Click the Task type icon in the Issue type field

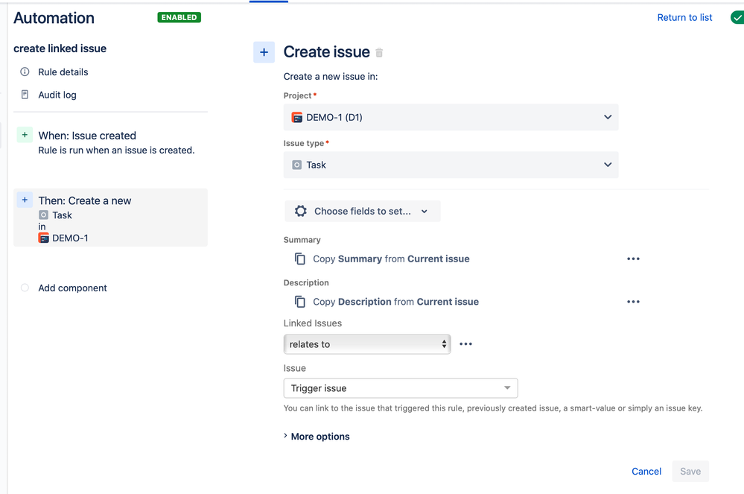pos(296,165)
